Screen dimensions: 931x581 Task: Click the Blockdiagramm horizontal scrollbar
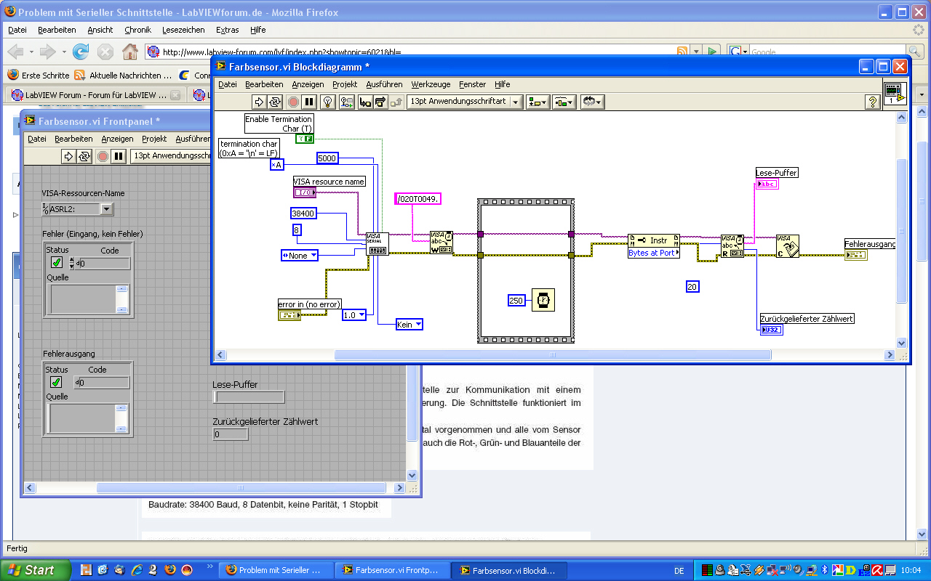[x=553, y=354]
